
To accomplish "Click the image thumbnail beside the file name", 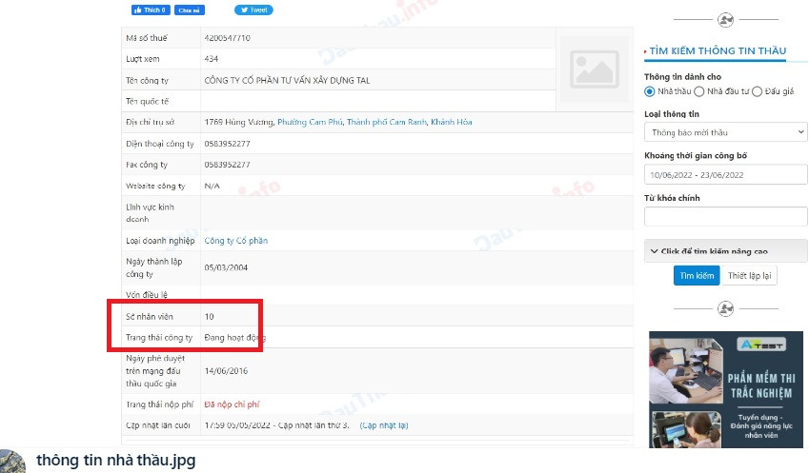I will 12,461.
